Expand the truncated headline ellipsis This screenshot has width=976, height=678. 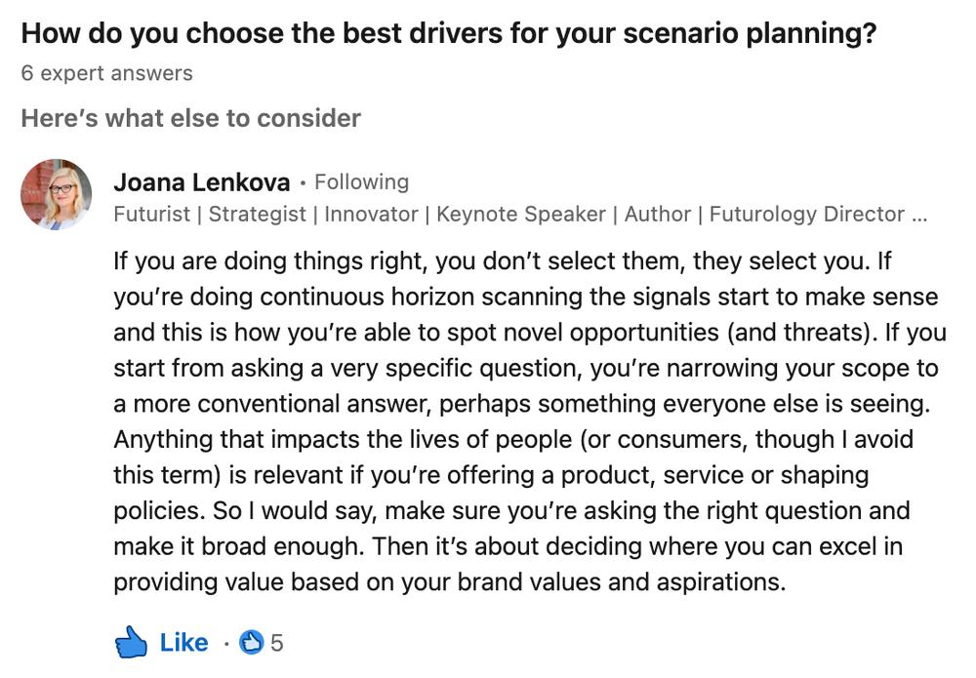click(x=919, y=215)
